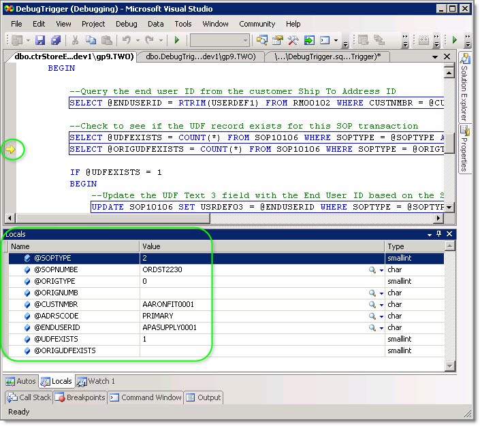Click the Command Window toolbar icon

pos(325,40)
